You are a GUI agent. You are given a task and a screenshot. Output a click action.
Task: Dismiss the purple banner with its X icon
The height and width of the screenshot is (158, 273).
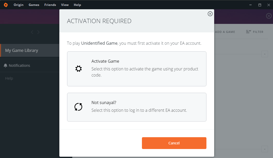point(269,16)
